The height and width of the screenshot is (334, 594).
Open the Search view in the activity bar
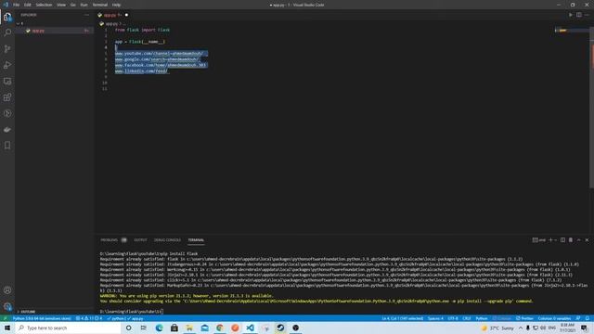[x=7, y=32]
